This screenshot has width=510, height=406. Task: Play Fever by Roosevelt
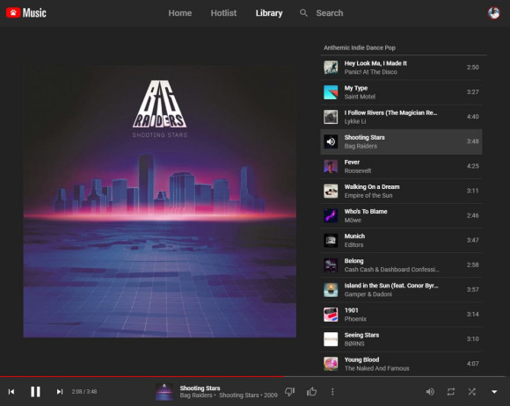click(401, 166)
